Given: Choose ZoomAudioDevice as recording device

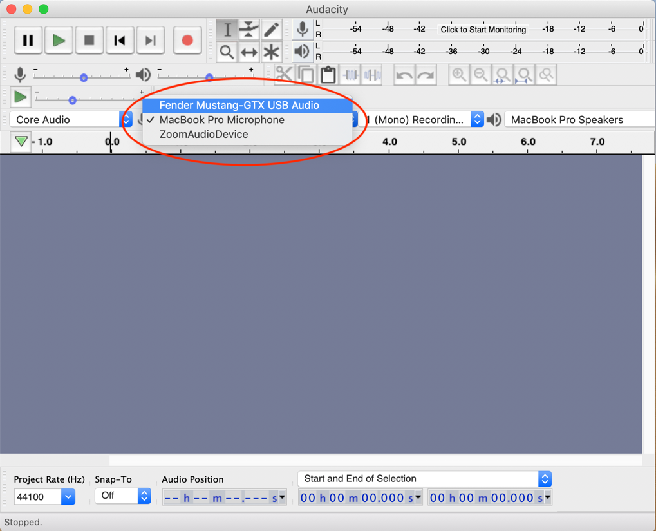Looking at the screenshot, I should tap(247, 135).
